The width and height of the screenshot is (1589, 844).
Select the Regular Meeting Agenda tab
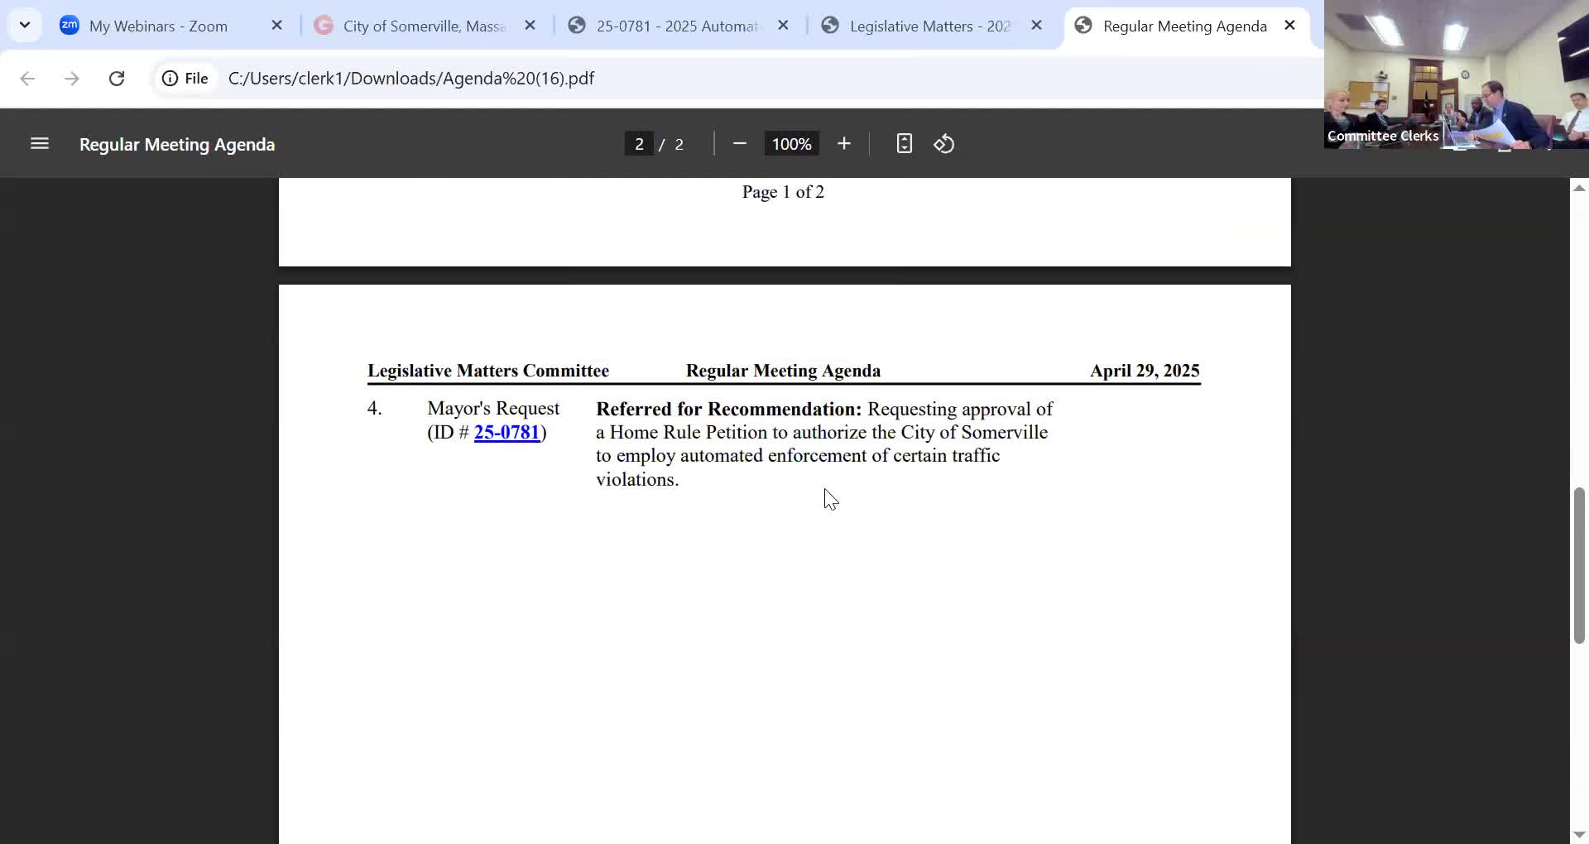pyautogui.click(x=1185, y=26)
